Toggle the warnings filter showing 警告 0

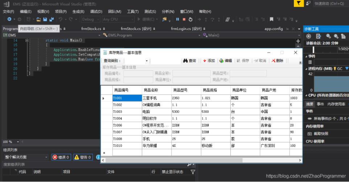(83, 157)
